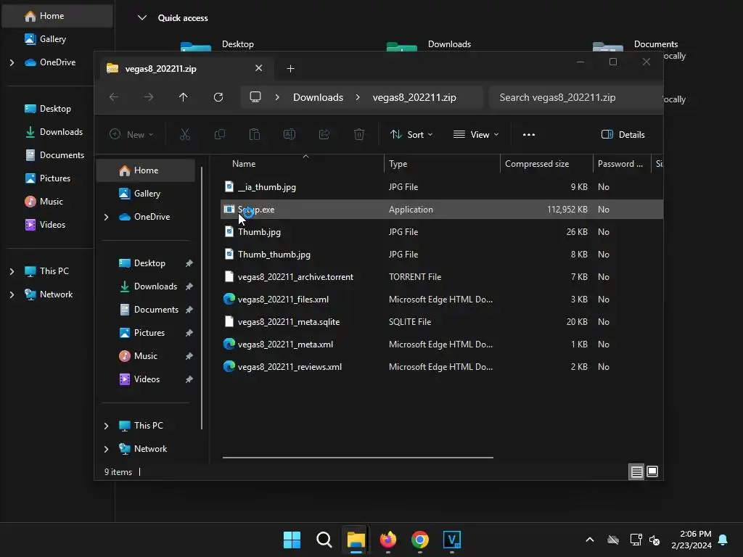Collapse the Quick access section in back window

pos(141,18)
